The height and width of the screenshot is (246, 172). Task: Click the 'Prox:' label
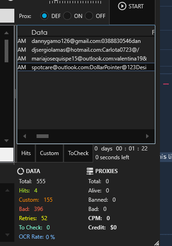[x=25, y=16]
